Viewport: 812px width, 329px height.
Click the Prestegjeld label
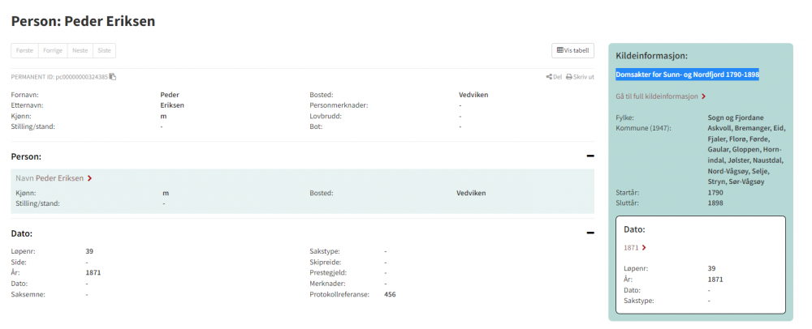[x=328, y=273]
